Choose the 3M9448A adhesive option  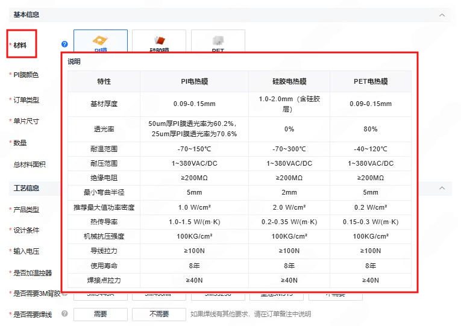[100, 296]
